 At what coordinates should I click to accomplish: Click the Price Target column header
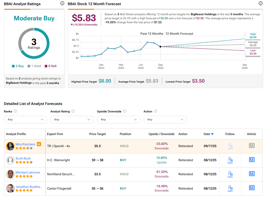click(x=97, y=134)
